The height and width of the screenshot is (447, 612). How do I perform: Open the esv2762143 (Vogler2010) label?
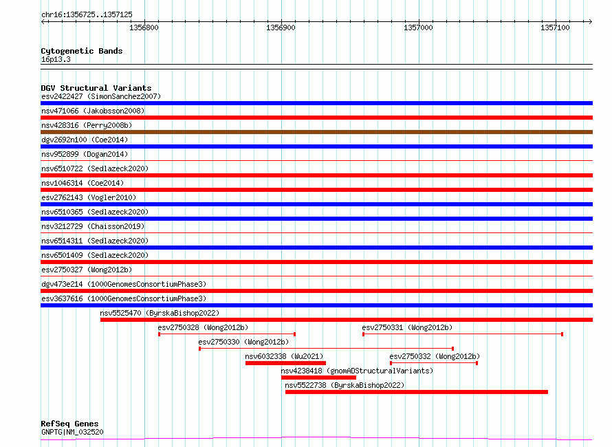tap(88, 197)
